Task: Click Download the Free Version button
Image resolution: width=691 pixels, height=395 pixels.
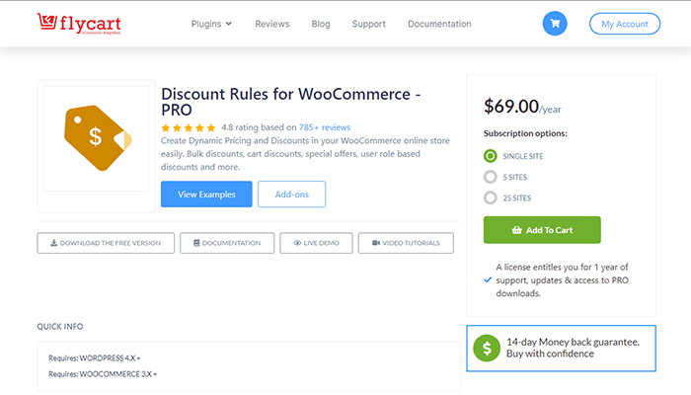Action: [x=106, y=243]
